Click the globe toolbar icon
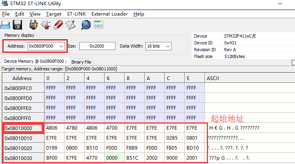 (x=86, y=25)
